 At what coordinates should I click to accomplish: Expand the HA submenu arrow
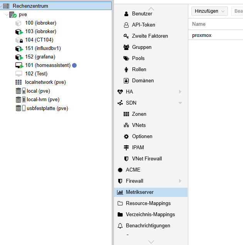pos(180,92)
